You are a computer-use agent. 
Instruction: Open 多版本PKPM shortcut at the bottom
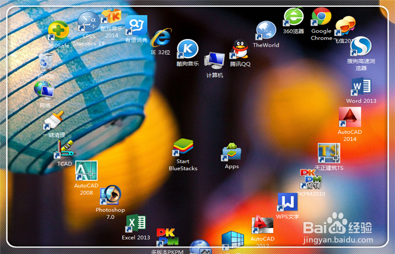point(167,237)
